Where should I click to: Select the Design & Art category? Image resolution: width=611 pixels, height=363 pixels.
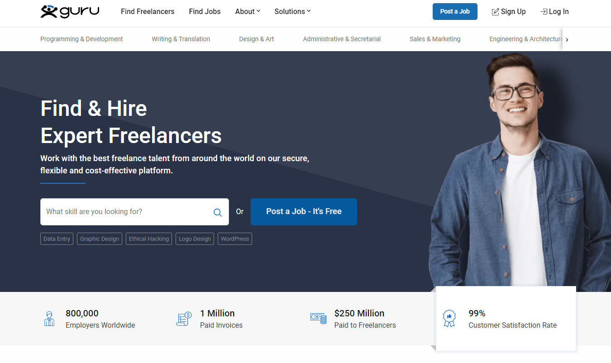pyautogui.click(x=257, y=39)
